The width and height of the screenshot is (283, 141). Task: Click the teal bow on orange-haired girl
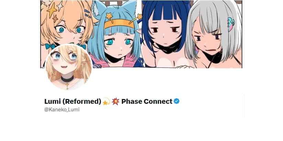(50, 46)
